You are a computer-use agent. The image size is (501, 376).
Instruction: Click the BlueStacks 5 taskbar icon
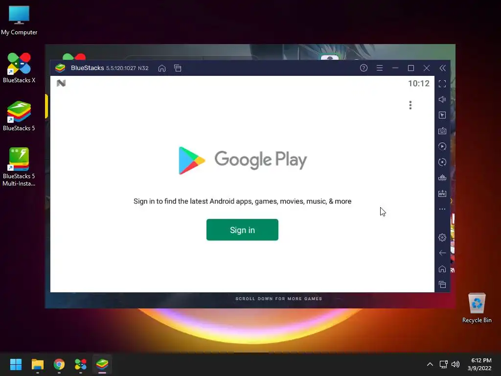102,364
